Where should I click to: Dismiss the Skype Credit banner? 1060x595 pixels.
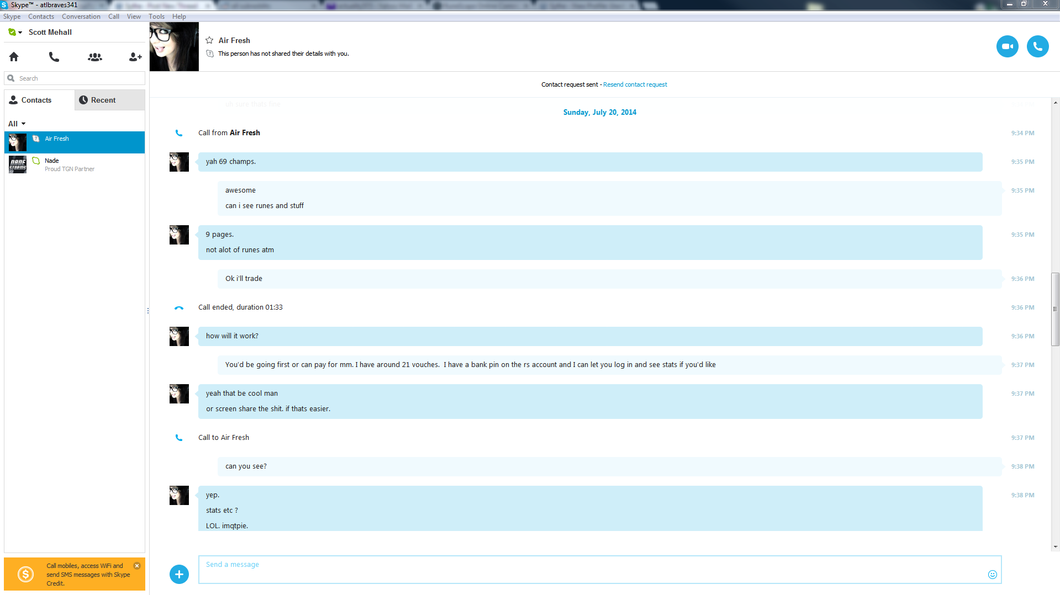point(137,566)
